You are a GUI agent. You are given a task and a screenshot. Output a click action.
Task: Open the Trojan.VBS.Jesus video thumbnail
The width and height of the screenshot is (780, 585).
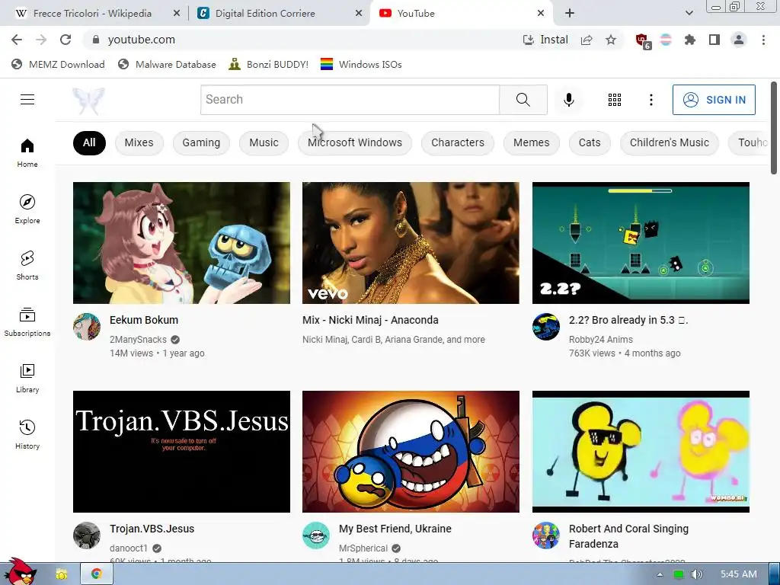point(181,452)
